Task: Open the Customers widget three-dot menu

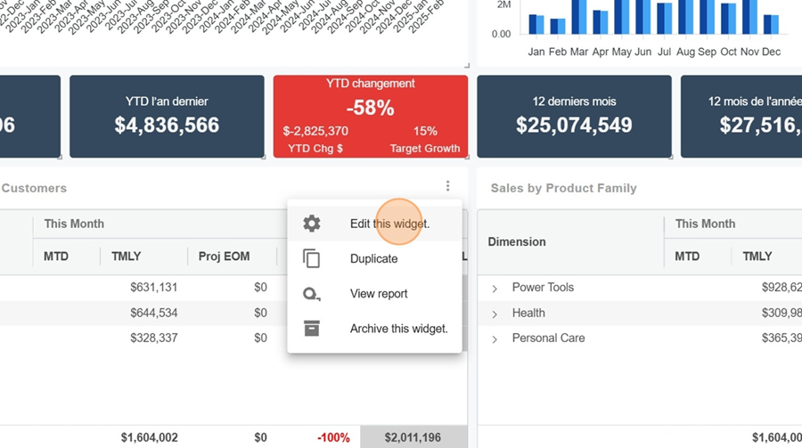Action: tap(447, 185)
